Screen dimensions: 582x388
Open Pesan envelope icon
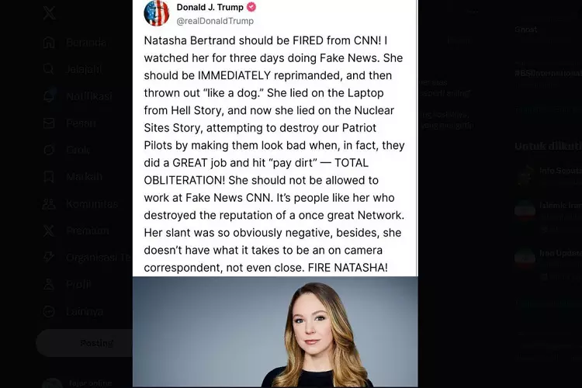[x=49, y=123]
